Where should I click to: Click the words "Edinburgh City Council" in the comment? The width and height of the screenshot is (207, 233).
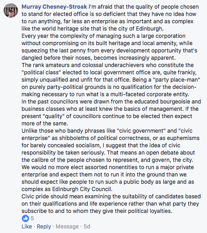pos(82,189)
